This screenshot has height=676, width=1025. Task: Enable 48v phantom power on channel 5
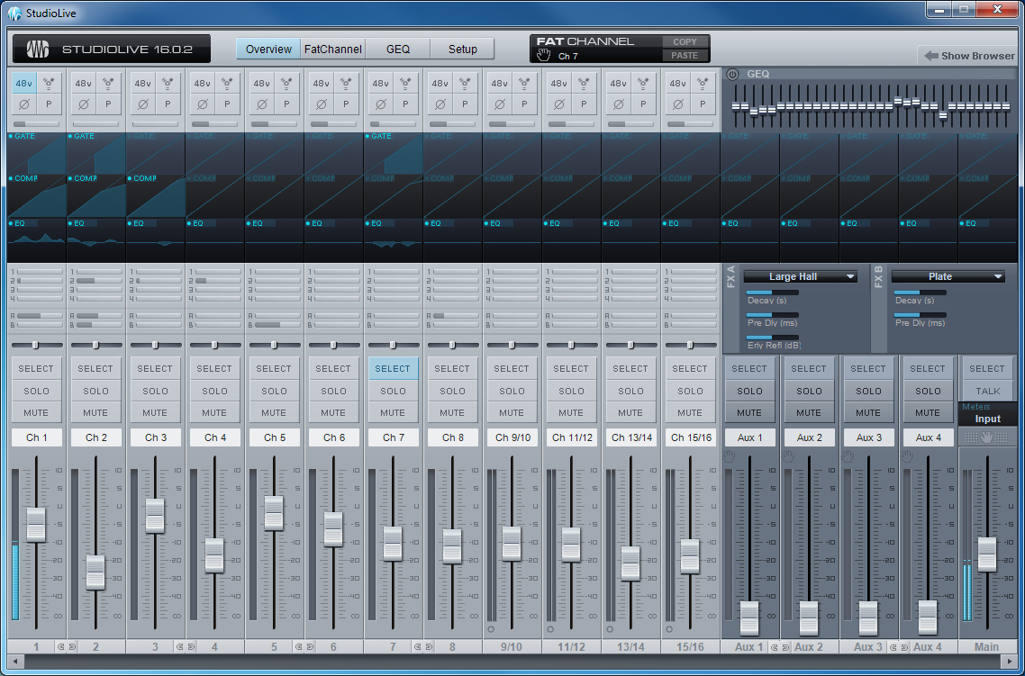pyautogui.click(x=262, y=83)
